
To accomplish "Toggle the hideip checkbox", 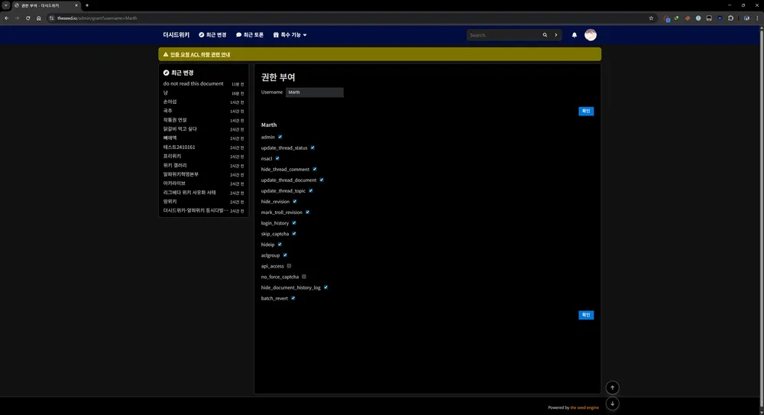I will click(280, 245).
